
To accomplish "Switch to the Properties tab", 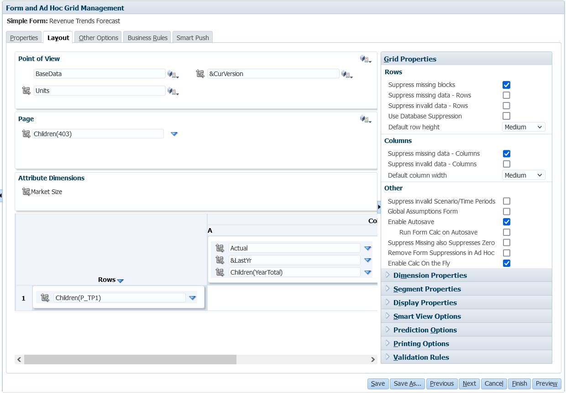I will 23,38.
